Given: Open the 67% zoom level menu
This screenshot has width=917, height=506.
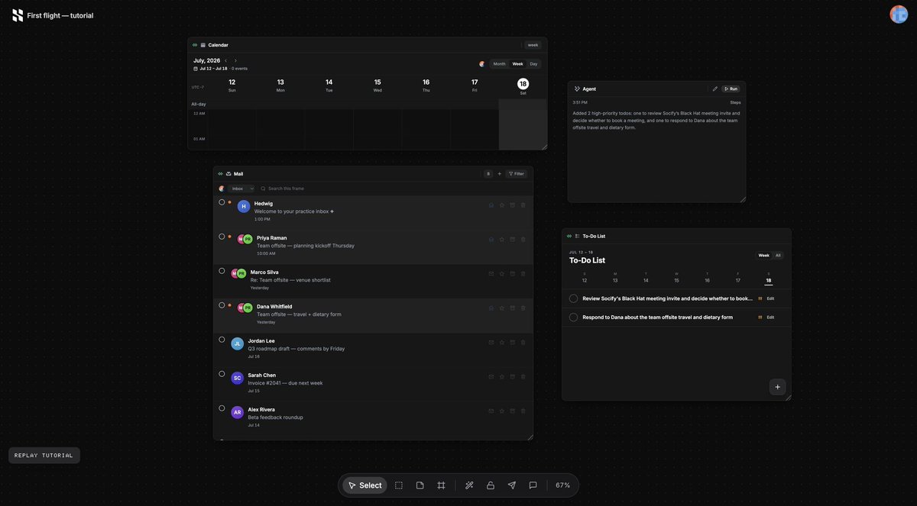Looking at the screenshot, I should click(562, 485).
